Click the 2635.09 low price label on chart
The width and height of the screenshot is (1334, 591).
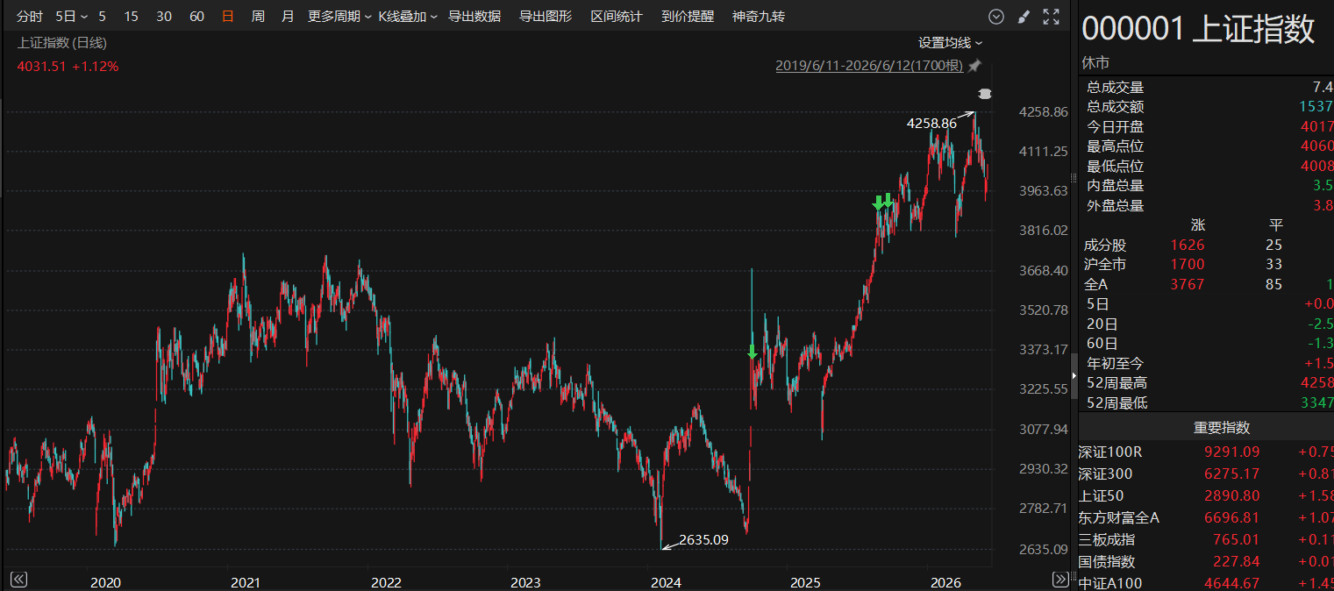pos(703,540)
